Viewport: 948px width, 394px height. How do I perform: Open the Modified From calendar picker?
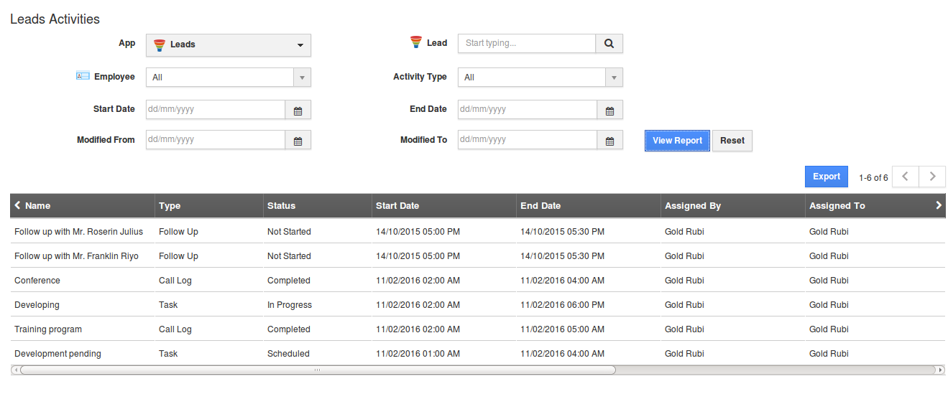pyautogui.click(x=298, y=141)
